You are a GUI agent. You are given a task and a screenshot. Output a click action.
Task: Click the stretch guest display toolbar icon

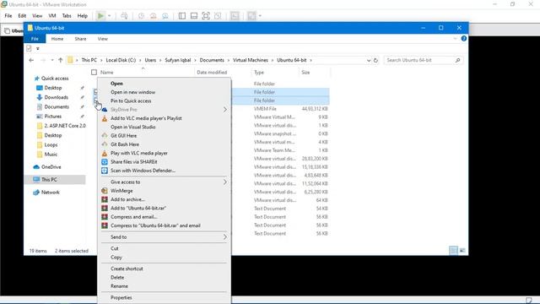point(251,16)
